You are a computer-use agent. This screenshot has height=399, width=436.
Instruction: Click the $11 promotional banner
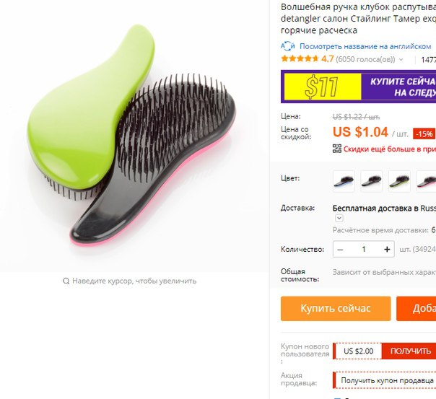[x=359, y=87]
